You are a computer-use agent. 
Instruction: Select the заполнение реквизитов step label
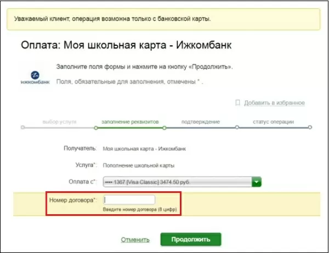129,121
